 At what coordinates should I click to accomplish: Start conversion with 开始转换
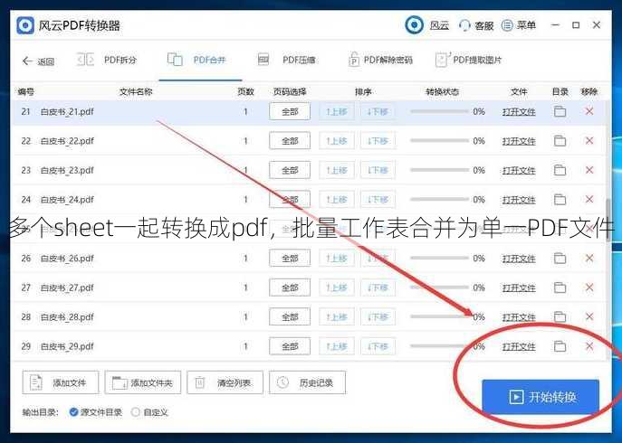click(x=541, y=397)
